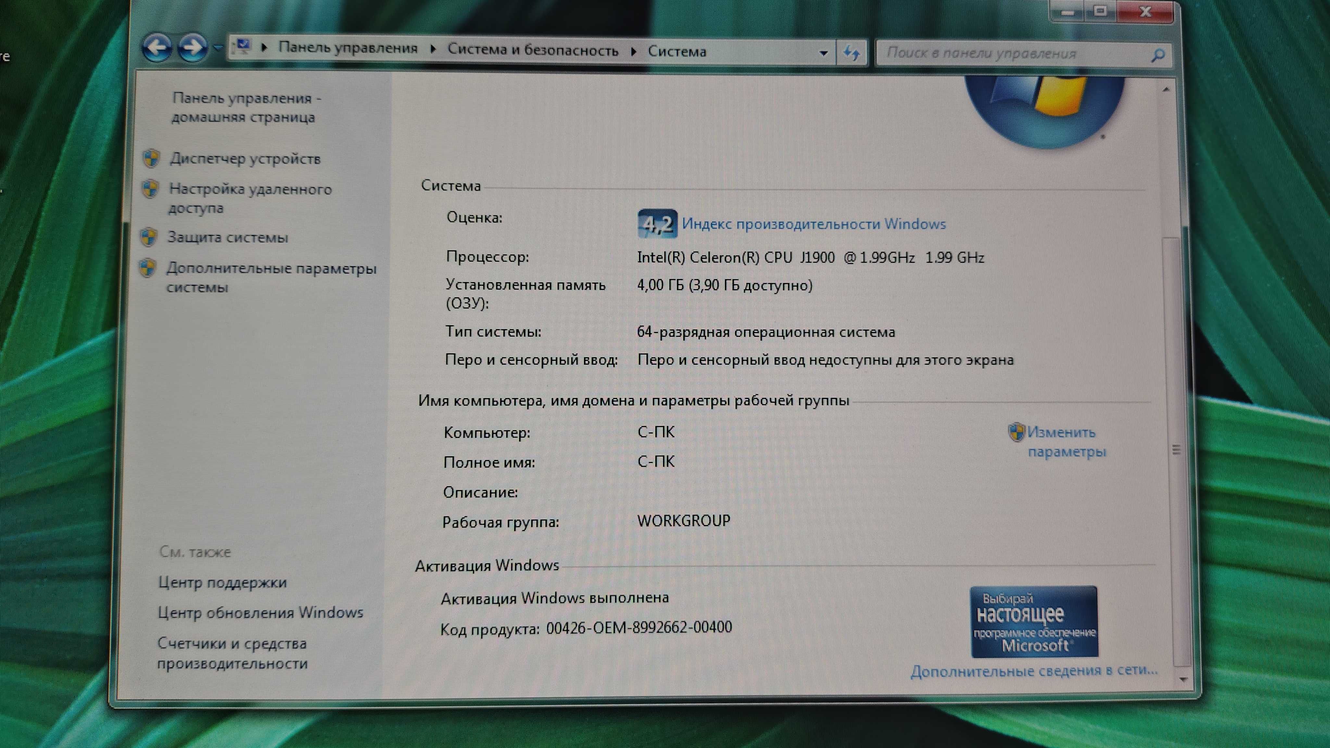Open 'Настройка удаленного доступа' link
The height and width of the screenshot is (748, 1330).
pyautogui.click(x=250, y=198)
